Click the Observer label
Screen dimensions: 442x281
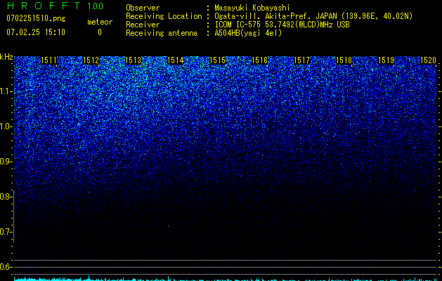point(143,8)
